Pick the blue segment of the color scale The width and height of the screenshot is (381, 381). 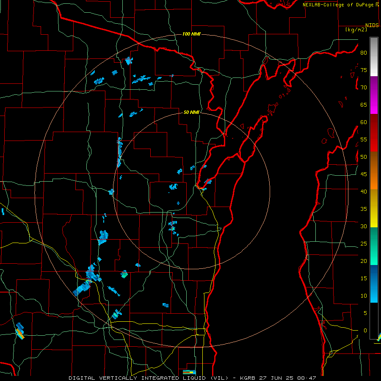coord(374,284)
